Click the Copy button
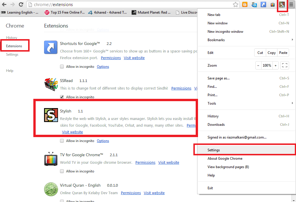This screenshot has height=202, width=296. pyautogui.click(x=272, y=53)
